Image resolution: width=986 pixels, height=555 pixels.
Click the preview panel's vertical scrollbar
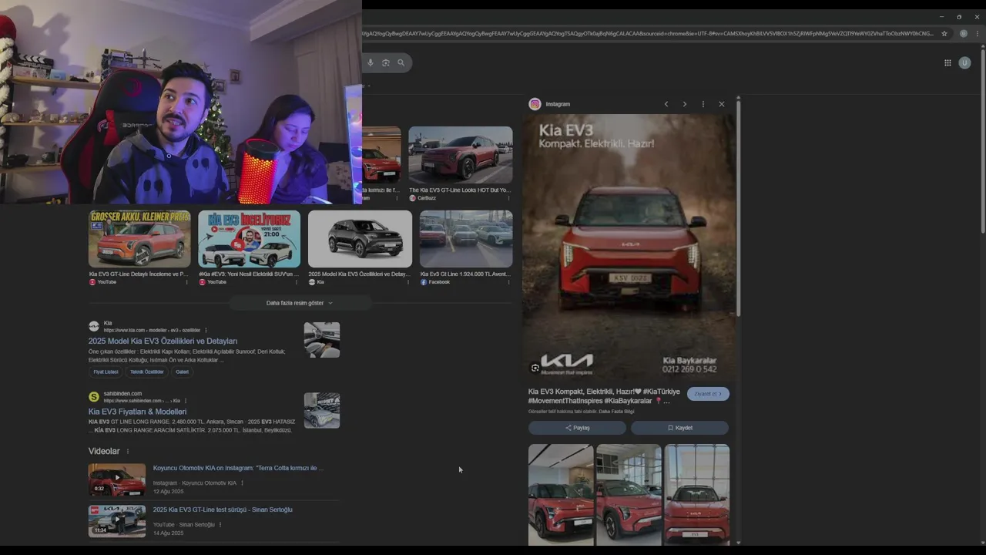pyautogui.click(x=739, y=208)
